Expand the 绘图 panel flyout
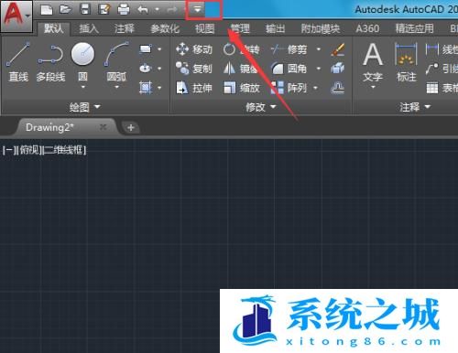This screenshot has height=353, width=458. tap(84, 107)
